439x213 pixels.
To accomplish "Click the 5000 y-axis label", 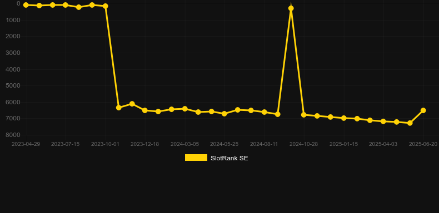I will tap(13, 85).
